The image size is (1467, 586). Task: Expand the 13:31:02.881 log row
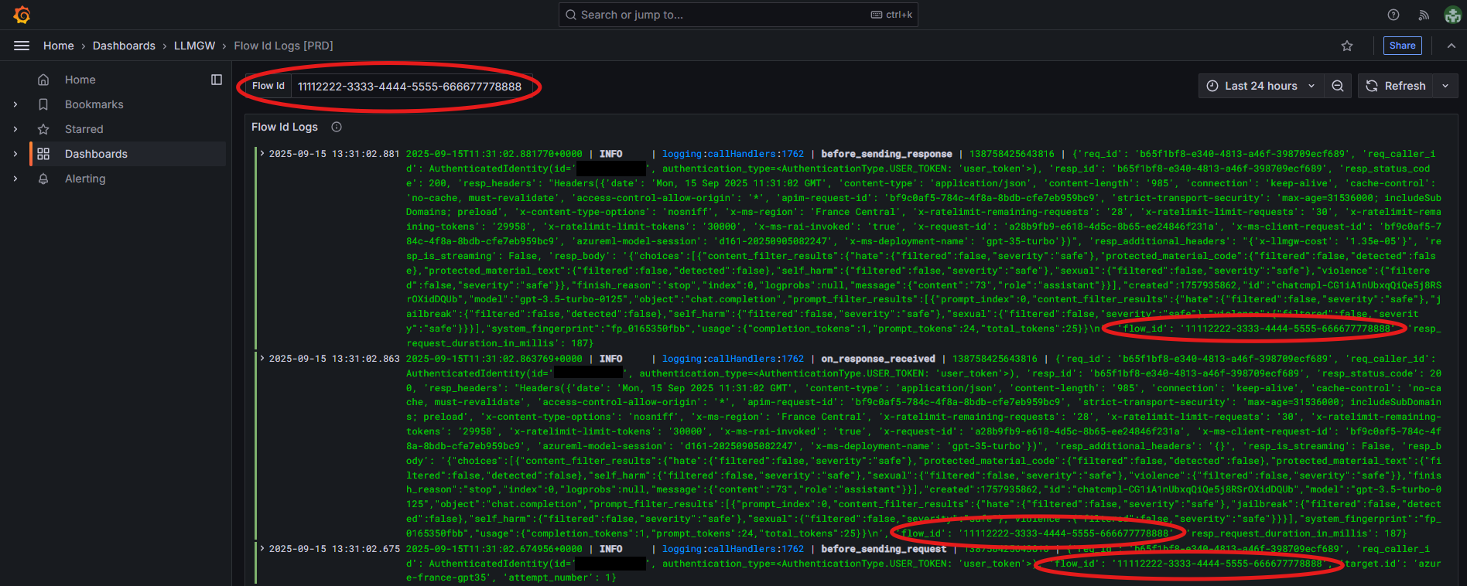262,154
